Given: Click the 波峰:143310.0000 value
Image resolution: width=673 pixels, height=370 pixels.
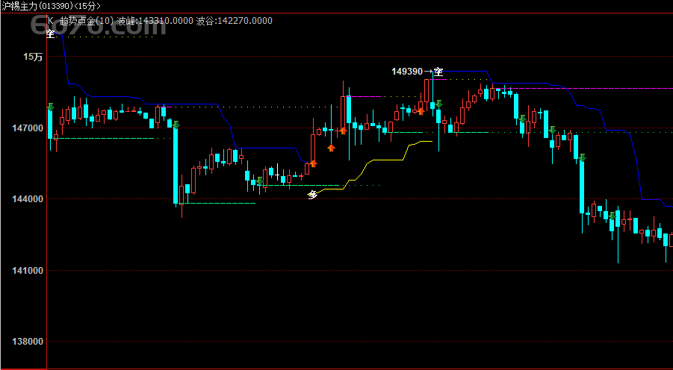Looking at the screenshot, I should [155, 21].
